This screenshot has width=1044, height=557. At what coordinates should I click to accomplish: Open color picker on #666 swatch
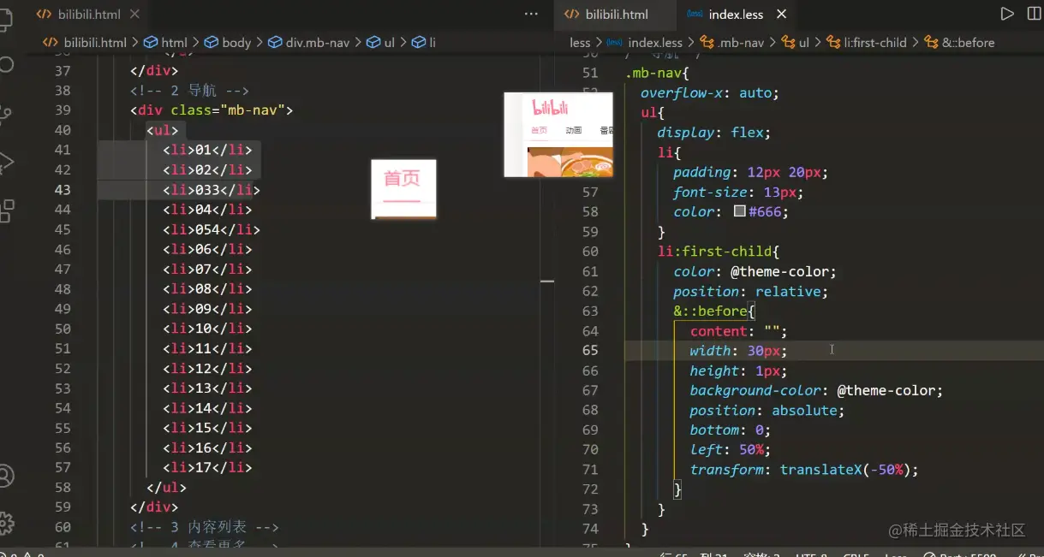[x=739, y=211]
